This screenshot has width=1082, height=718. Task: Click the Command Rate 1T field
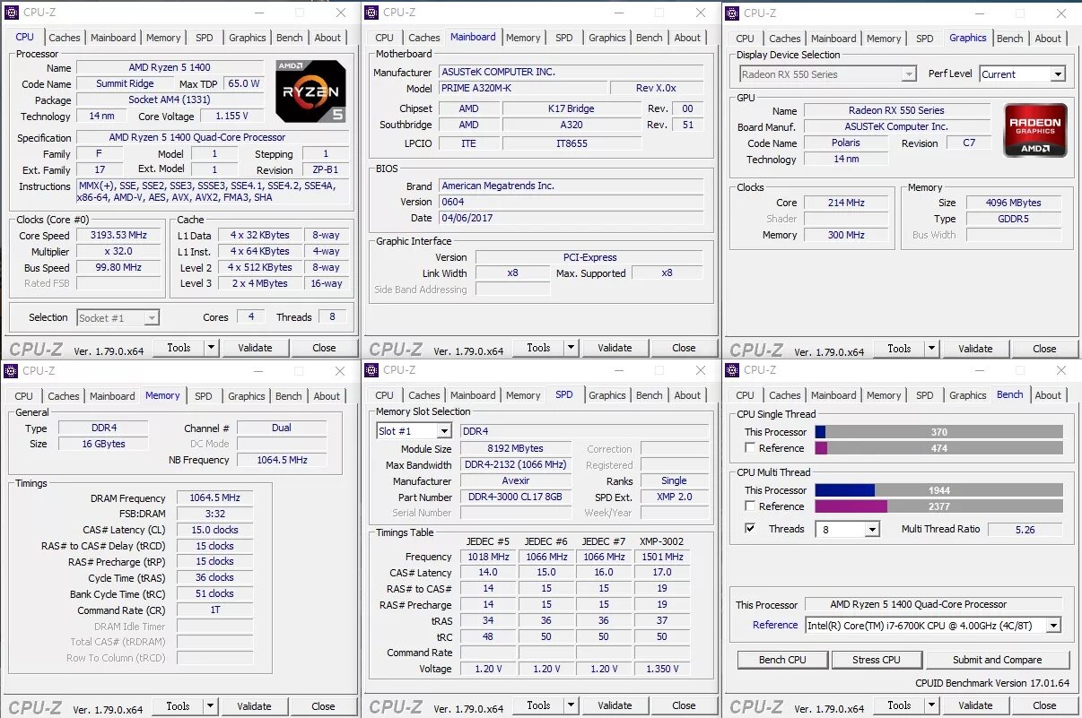[x=214, y=610]
